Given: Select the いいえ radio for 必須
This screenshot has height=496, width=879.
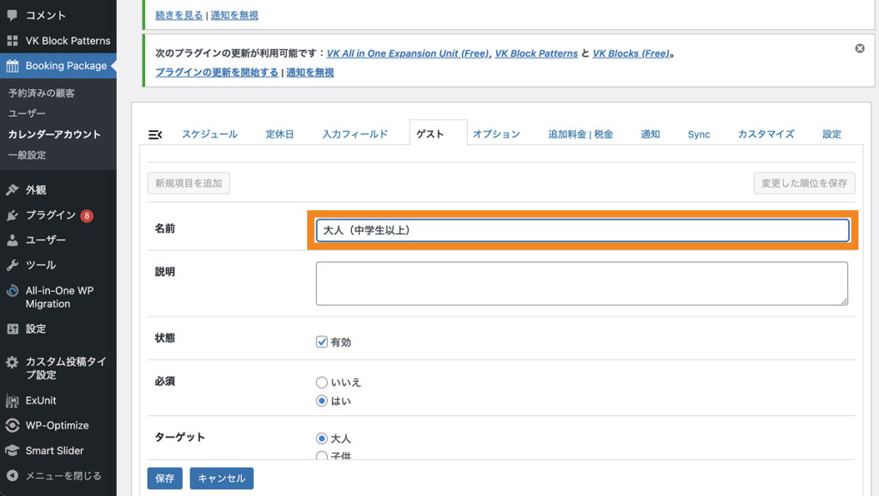Looking at the screenshot, I should click(322, 383).
